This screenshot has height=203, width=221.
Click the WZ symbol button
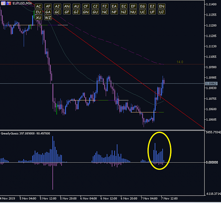pyautogui.click(x=48, y=18)
